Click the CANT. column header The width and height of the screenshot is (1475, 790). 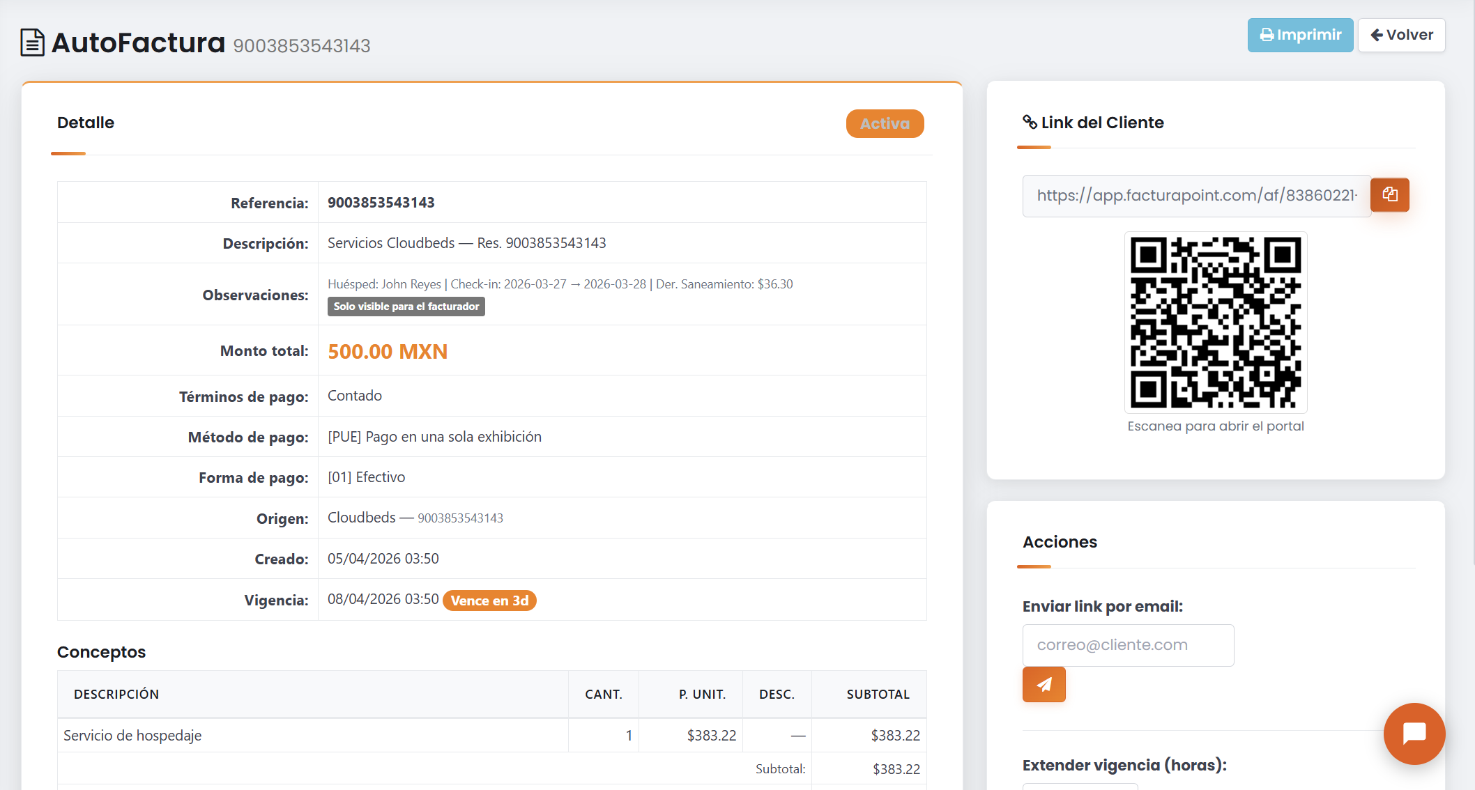(604, 695)
